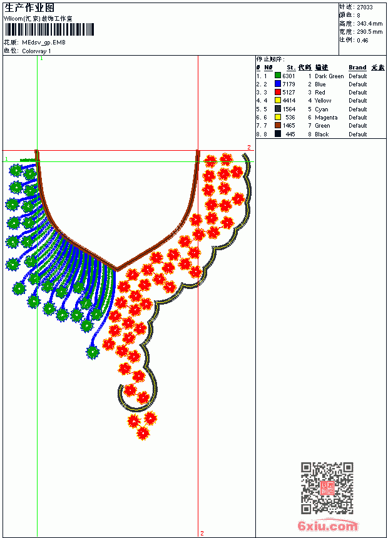This screenshot has height=538, width=388.
Task: Click the Yellow swatch in row 4
Action: click(278, 100)
